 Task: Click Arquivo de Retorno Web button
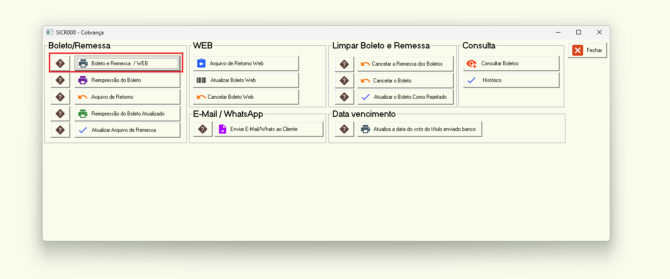pyautogui.click(x=246, y=63)
